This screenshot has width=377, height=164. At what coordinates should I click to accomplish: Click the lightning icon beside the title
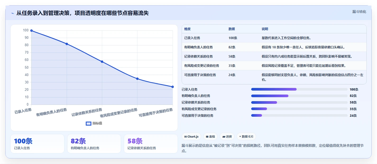[x=12, y=13]
